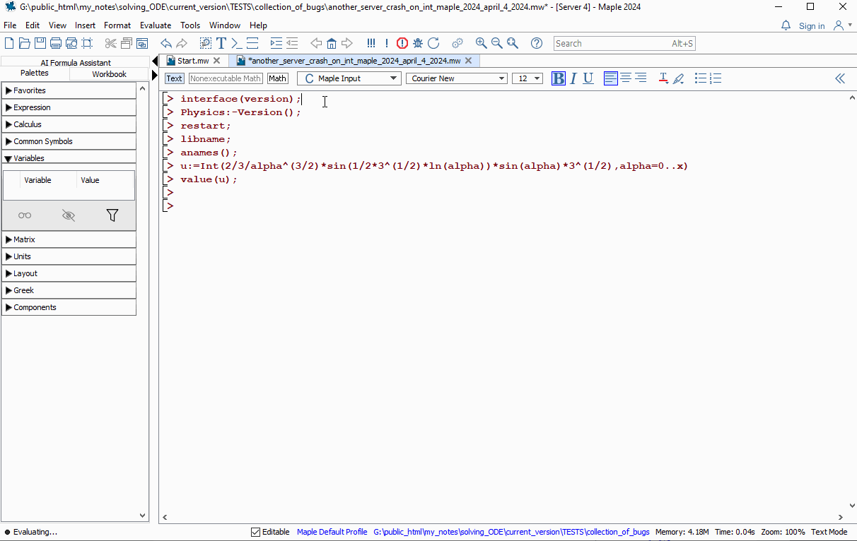Image resolution: width=857 pixels, height=541 pixels.
Task: Click the crossed-out eye hide-variables icon
Action: tap(69, 215)
